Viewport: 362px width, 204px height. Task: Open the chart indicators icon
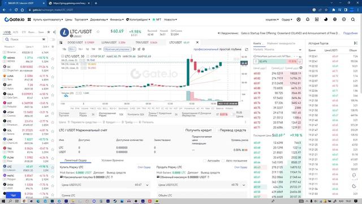tap(139, 49)
